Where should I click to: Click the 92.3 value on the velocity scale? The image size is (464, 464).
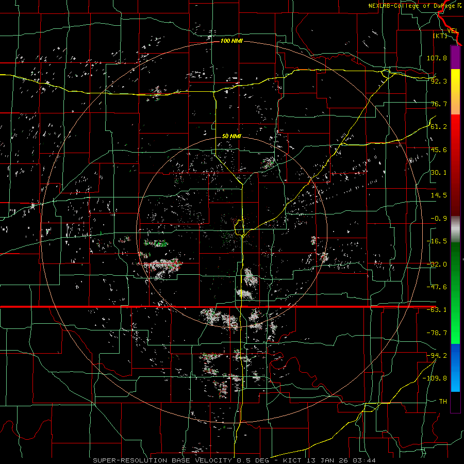(439, 81)
